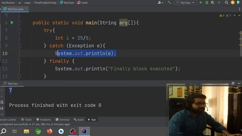Open the Terminal tool window
Viewport: 242px width, 136px height.
tap(62, 120)
